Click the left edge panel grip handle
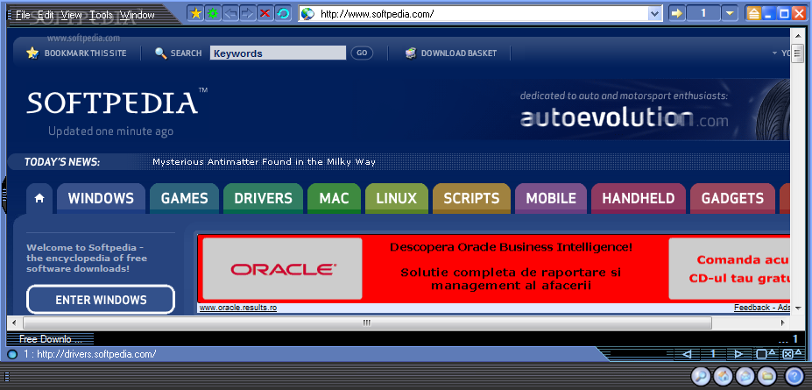812x390 pixels. pyautogui.click(x=4, y=195)
